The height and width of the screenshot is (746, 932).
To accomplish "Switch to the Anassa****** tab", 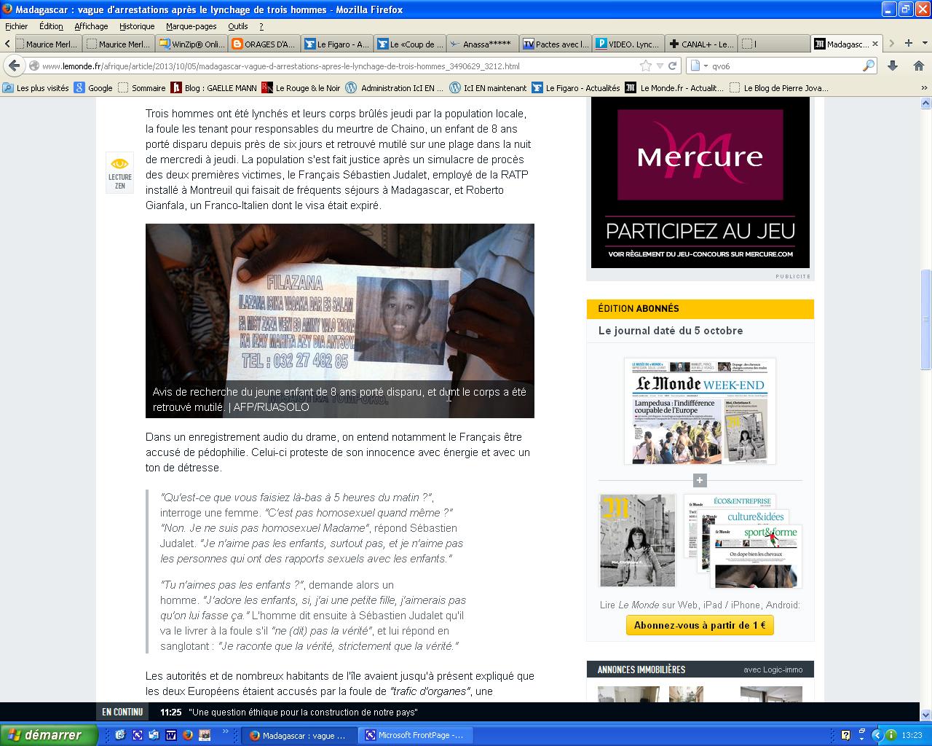I will (x=483, y=44).
